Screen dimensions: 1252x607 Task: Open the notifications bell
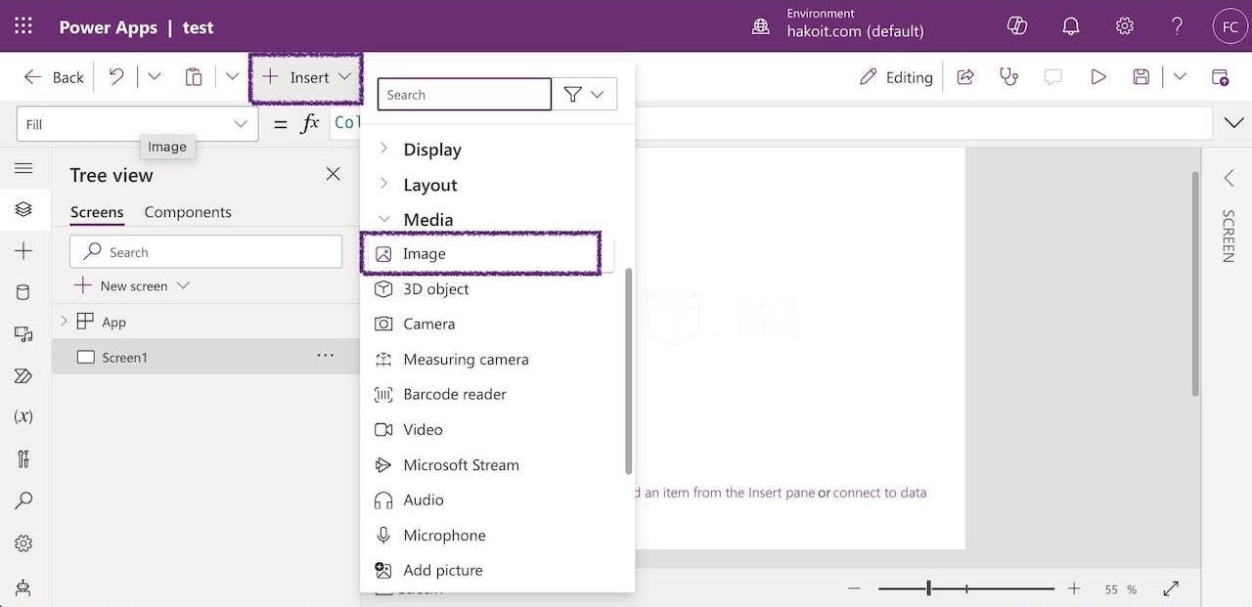click(x=1071, y=26)
